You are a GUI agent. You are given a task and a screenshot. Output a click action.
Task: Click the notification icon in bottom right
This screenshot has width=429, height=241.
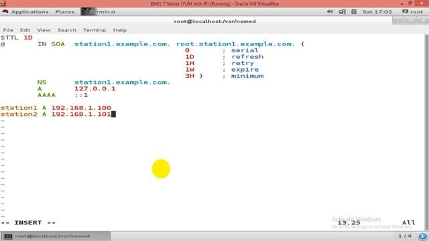click(423, 236)
